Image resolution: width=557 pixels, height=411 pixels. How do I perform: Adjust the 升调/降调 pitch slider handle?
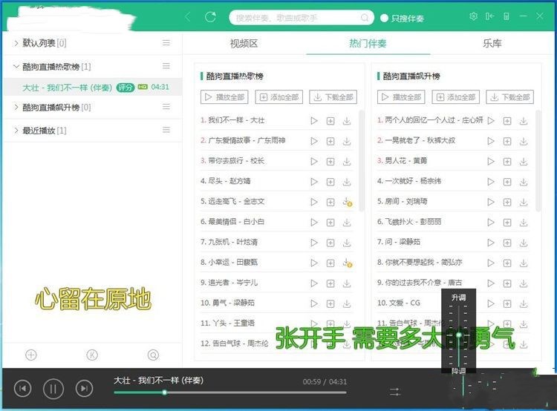(x=459, y=335)
